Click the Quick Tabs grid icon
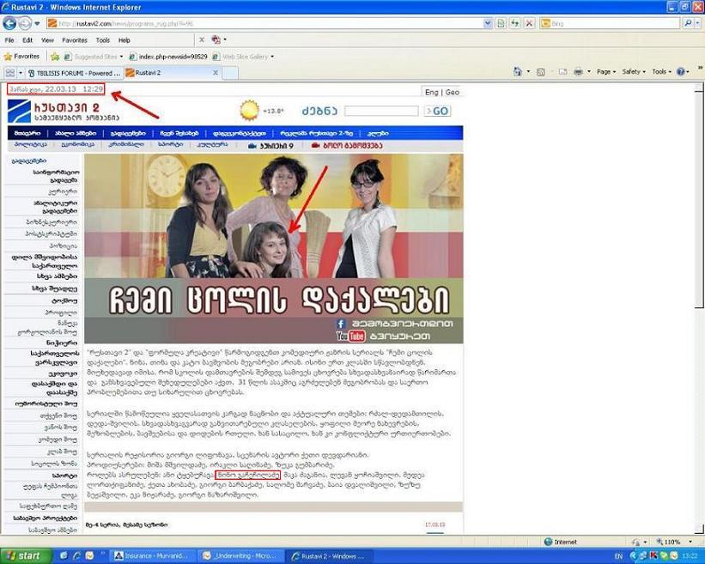The width and height of the screenshot is (705, 564). [x=11, y=73]
